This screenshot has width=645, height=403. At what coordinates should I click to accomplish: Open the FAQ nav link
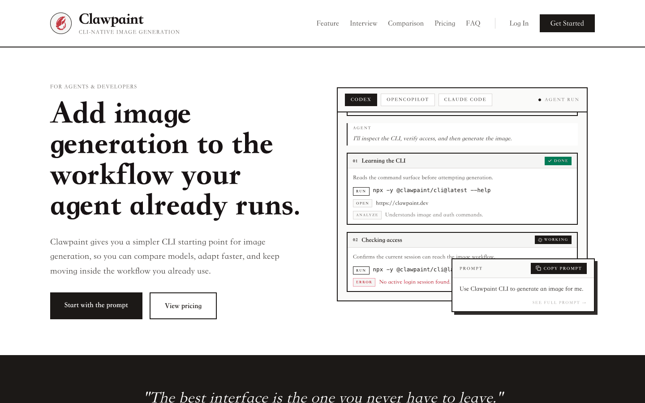pyautogui.click(x=473, y=23)
